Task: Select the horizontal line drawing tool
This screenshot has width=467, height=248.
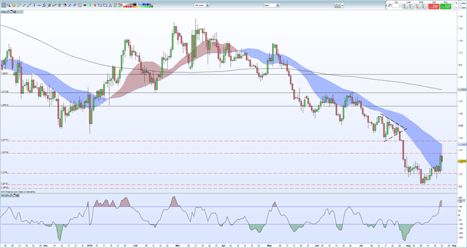Action: 39,5
